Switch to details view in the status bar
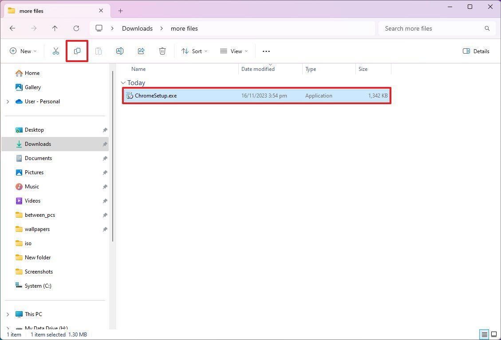The height and width of the screenshot is (340, 501). [484, 334]
